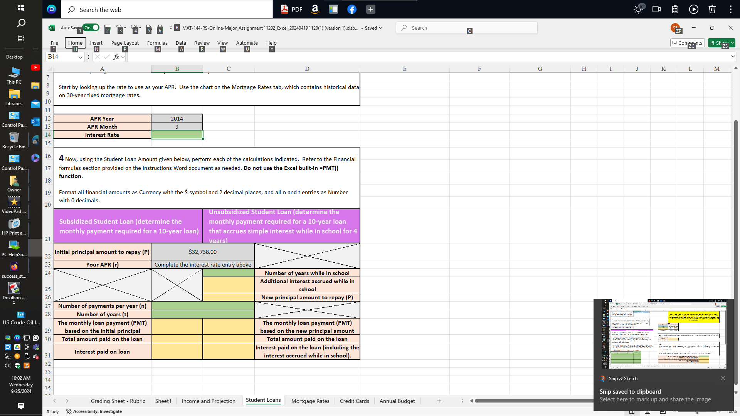Click the add new sheet plus icon
The image size is (740, 416).
click(439, 401)
